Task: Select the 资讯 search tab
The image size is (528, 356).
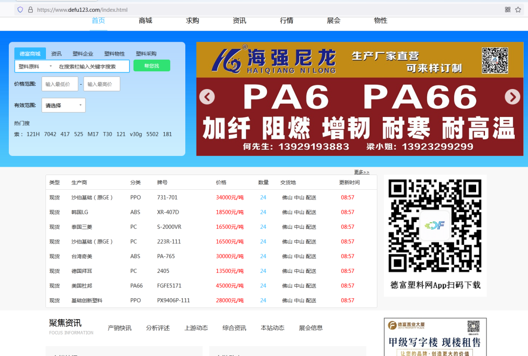Action: click(x=56, y=54)
